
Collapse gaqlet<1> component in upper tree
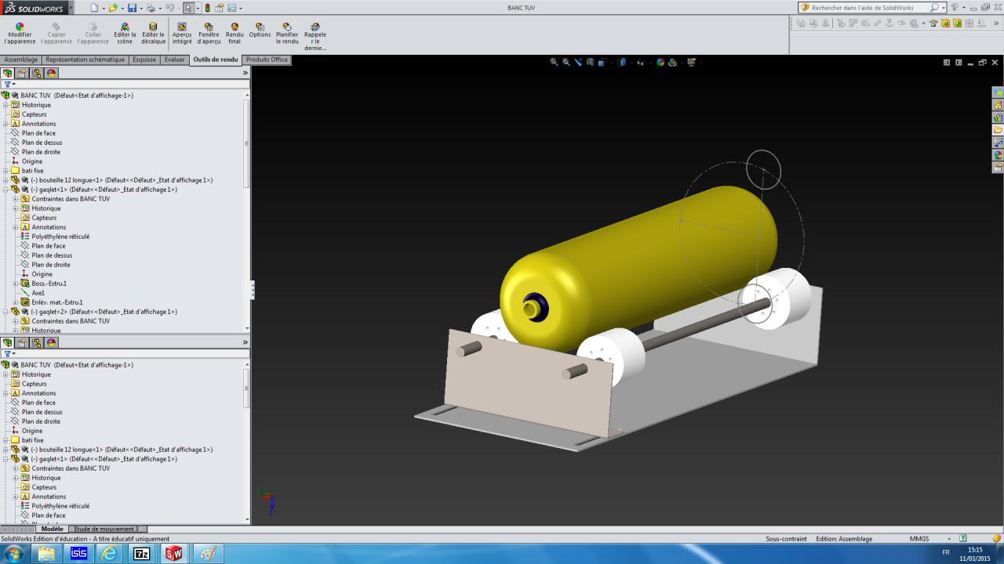coord(5,190)
